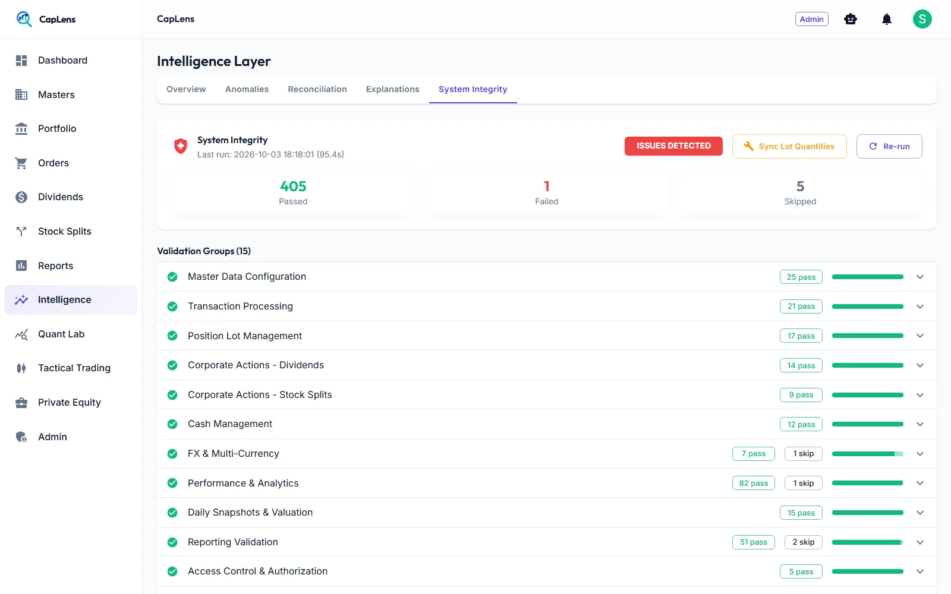Screen dimensions: 951x594
Task: Click the Admin role badge in header
Action: [x=812, y=19]
